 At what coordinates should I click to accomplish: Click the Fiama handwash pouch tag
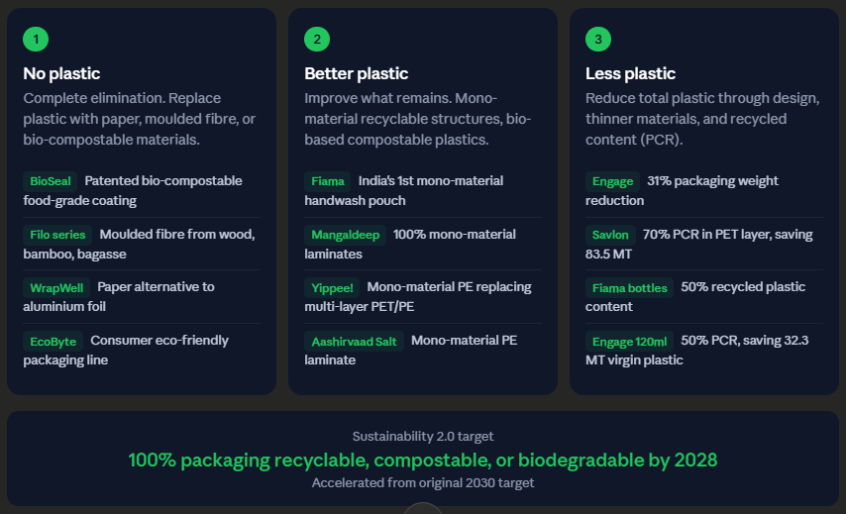tap(328, 181)
